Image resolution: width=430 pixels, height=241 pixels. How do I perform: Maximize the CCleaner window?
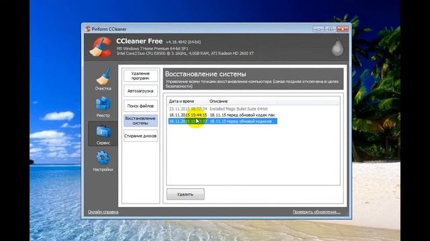(x=330, y=29)
